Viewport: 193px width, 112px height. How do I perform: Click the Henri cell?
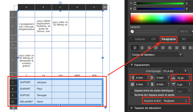coord(43,101)
